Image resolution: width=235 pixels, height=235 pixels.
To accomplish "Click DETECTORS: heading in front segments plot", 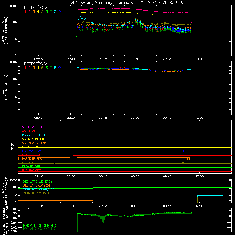I will click(x=36, y=8).
